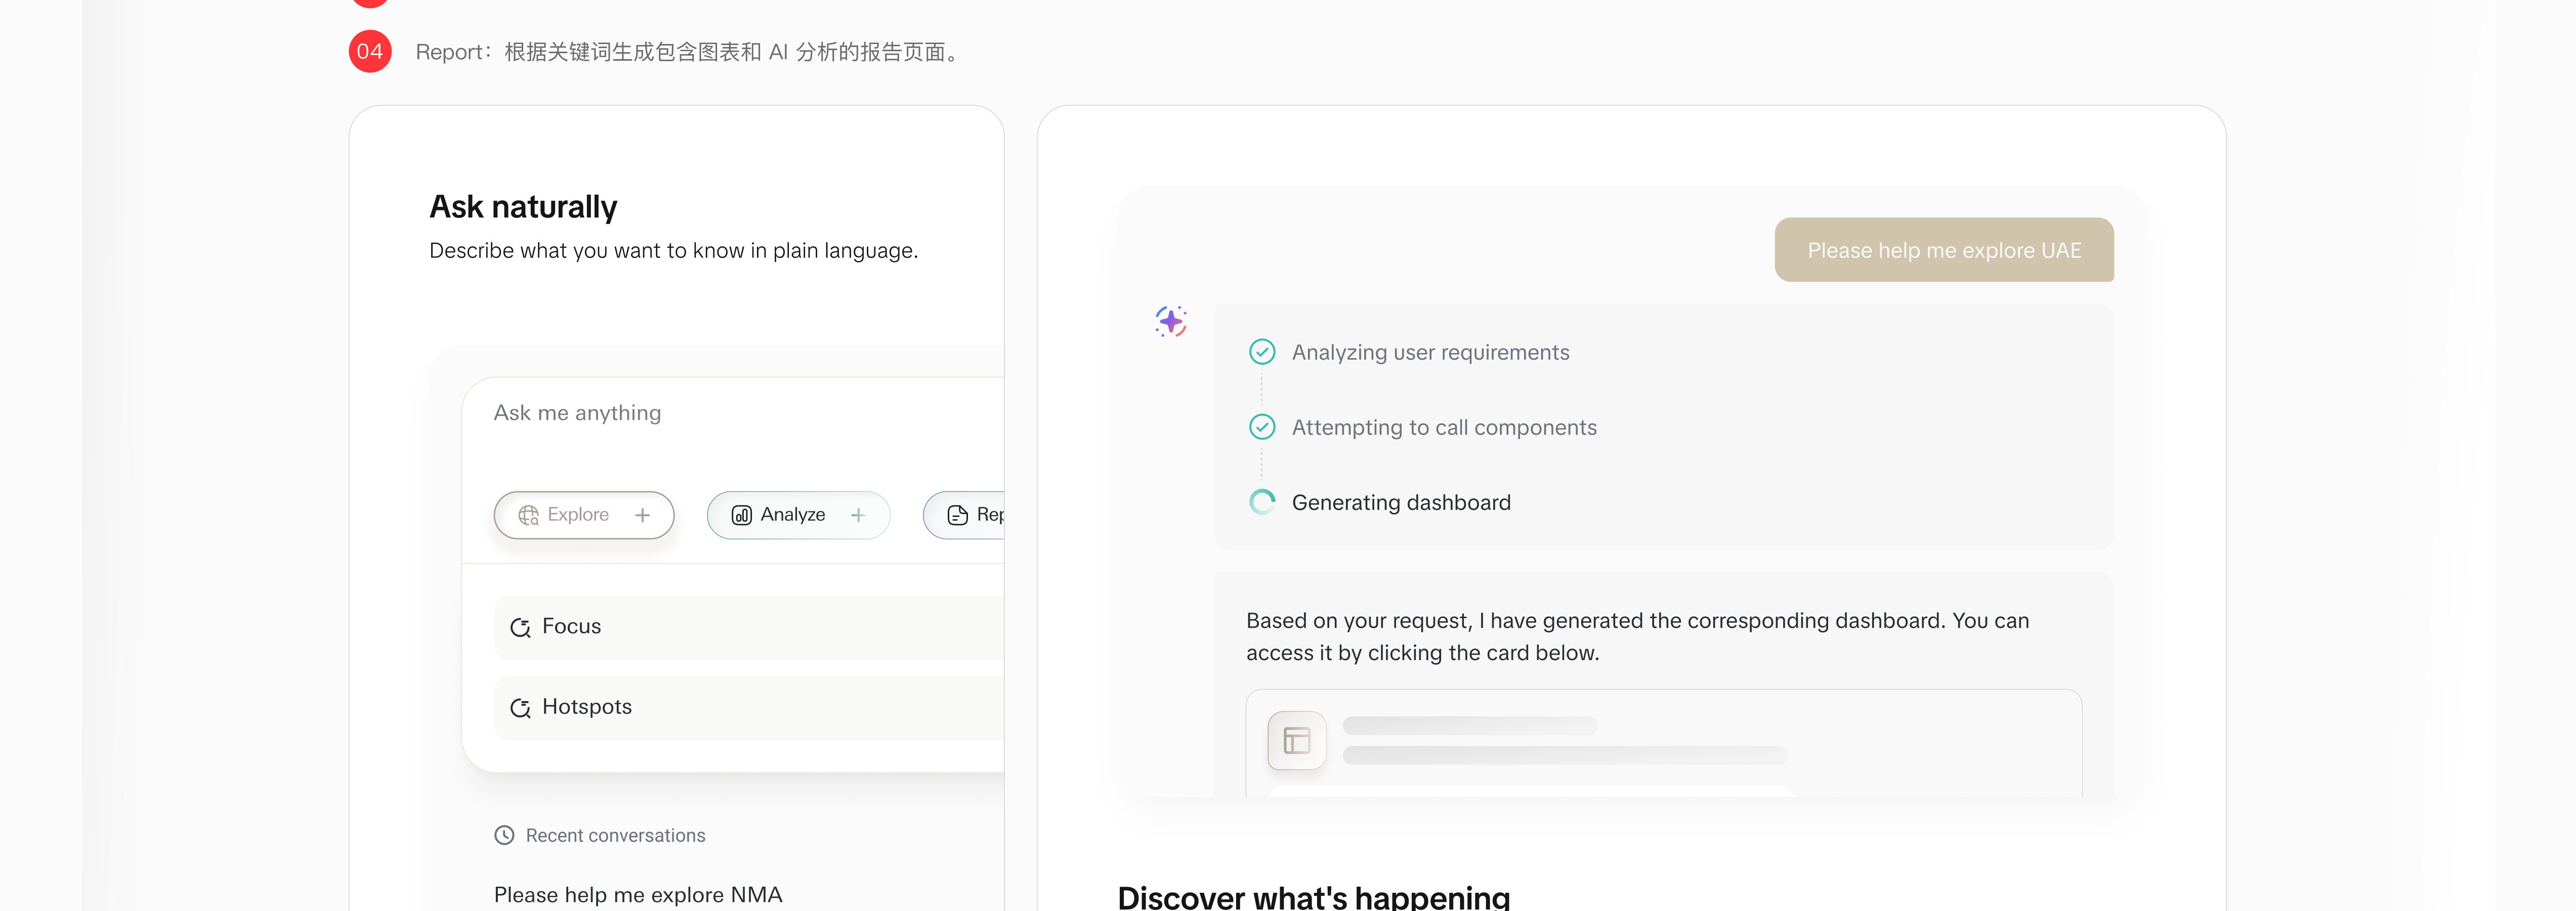Click the loading spinner by Generating dashboard

[1262, 502]
